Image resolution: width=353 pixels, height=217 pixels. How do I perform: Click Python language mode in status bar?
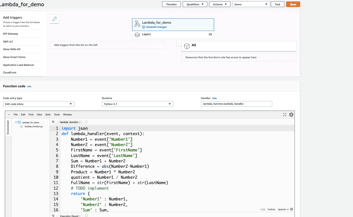271,209
